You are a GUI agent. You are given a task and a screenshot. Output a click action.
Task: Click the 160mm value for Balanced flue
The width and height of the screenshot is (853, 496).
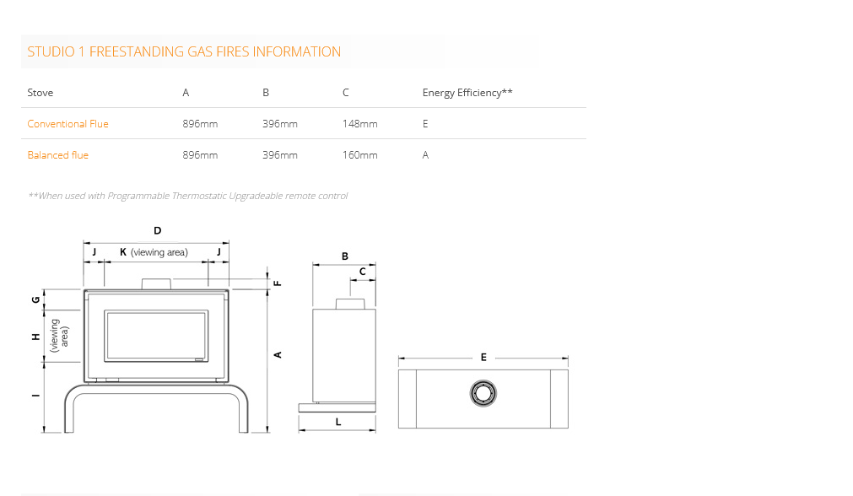tap(359, 155)
